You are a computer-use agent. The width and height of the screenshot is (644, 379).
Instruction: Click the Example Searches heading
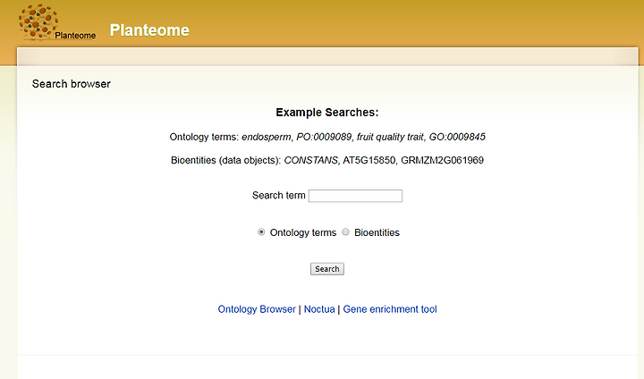pos(327,113)
